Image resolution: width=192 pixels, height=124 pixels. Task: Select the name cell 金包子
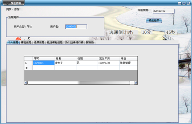pos(65,63)
